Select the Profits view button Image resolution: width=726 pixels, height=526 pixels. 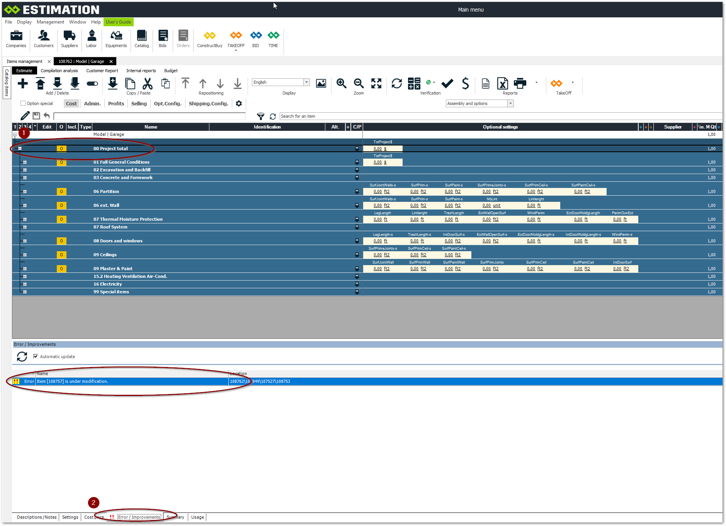coord(116,103)
